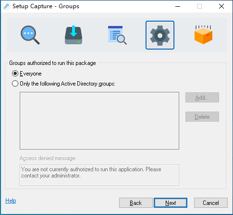Screen dimensions: 233x215
Task: Click the prescan magnifier icon with dots
Action: click(x=30, y=35)
